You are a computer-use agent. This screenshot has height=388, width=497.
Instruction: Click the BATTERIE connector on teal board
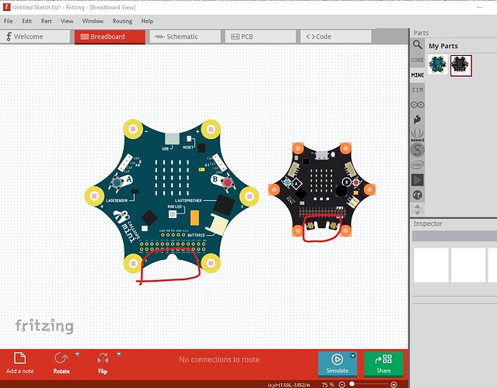[217, 225]
